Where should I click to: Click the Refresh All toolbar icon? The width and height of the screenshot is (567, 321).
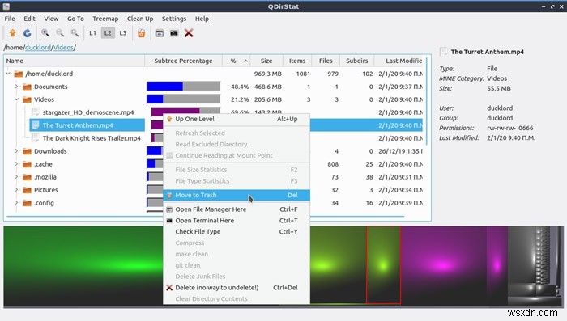coord(27,33)
